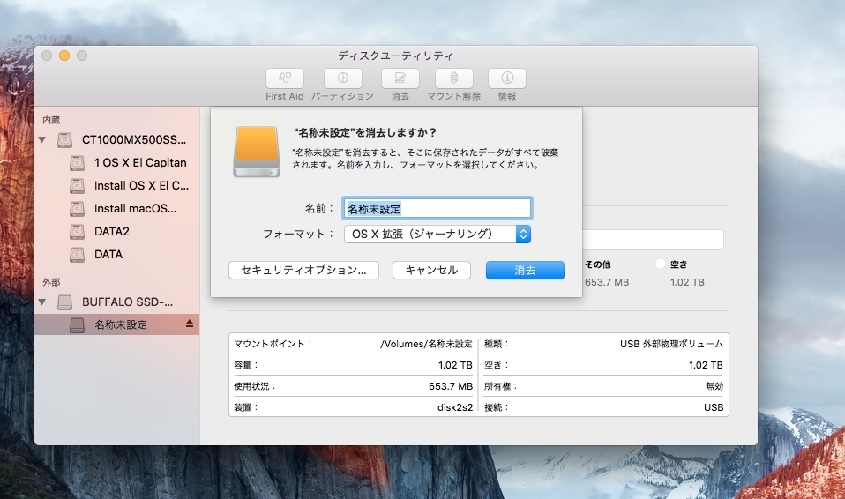Click the 消去 toolbar icon
The height and width of the screenshot is (499, 845).
[400, 78]
